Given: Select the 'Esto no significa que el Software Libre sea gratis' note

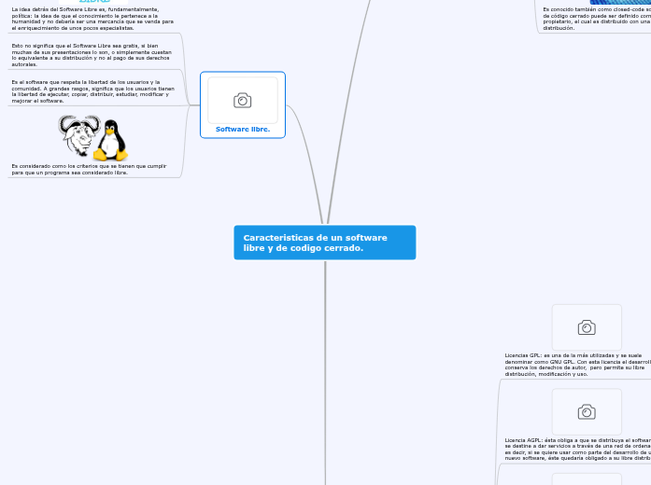Looking at the screenshot, I should tap(92, 55).
